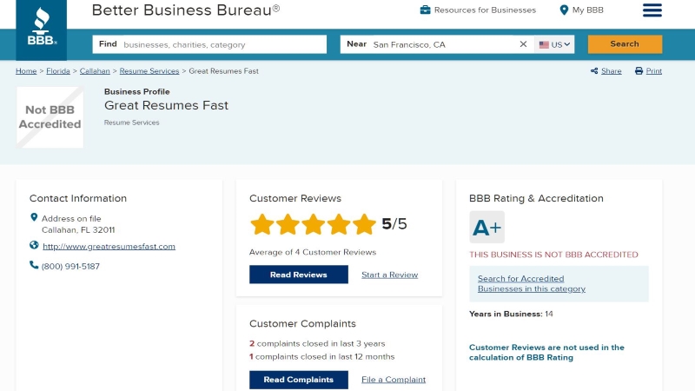Image resolution: width=695 pixels, height=391 pixels.
Task: Click the Great Resumes Fast heading
Action: point(166,105)
